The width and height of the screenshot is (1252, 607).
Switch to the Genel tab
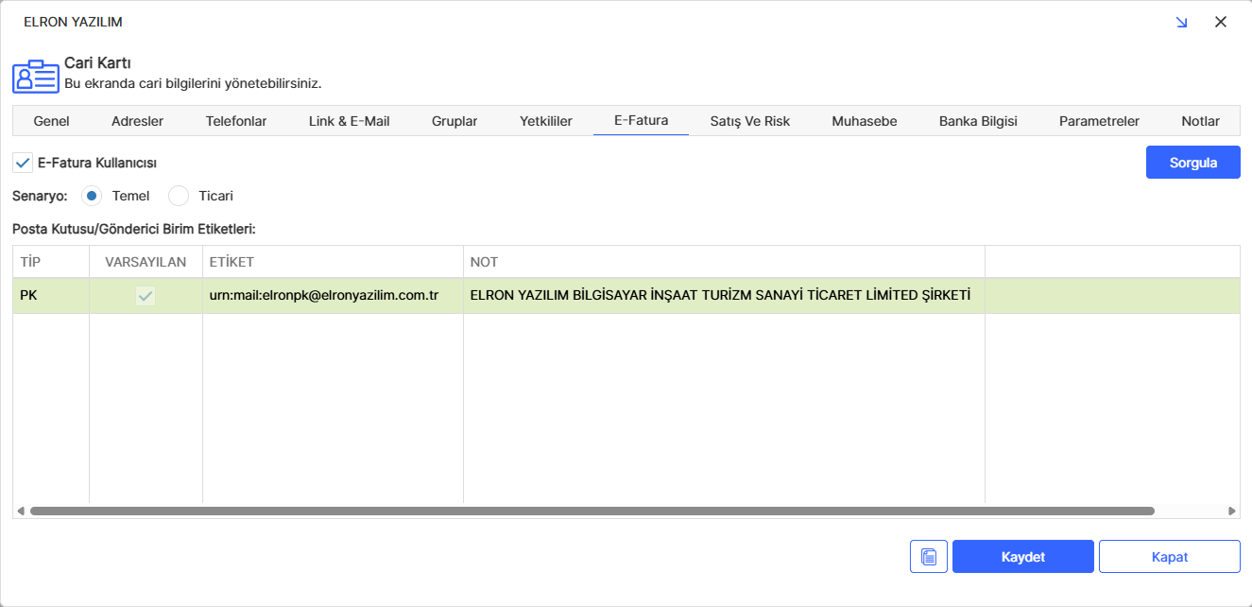tap(51, 121)
